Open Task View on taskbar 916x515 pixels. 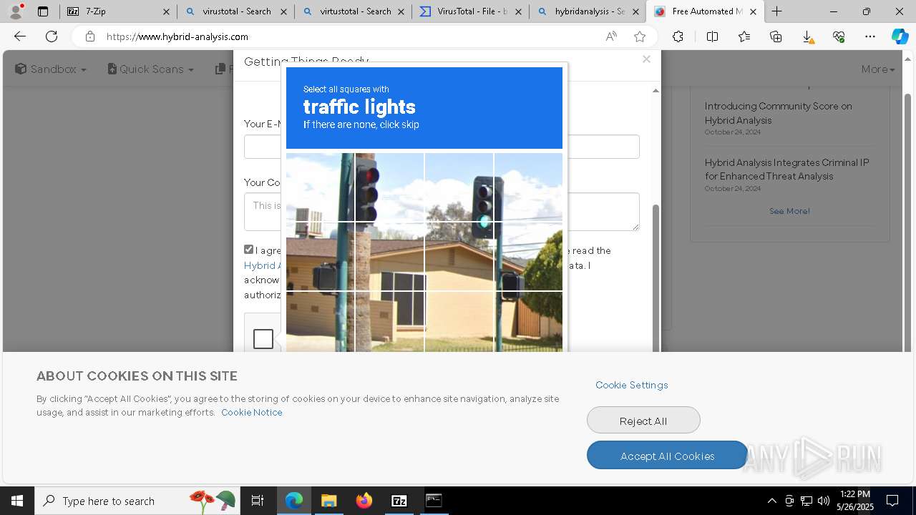258,501
